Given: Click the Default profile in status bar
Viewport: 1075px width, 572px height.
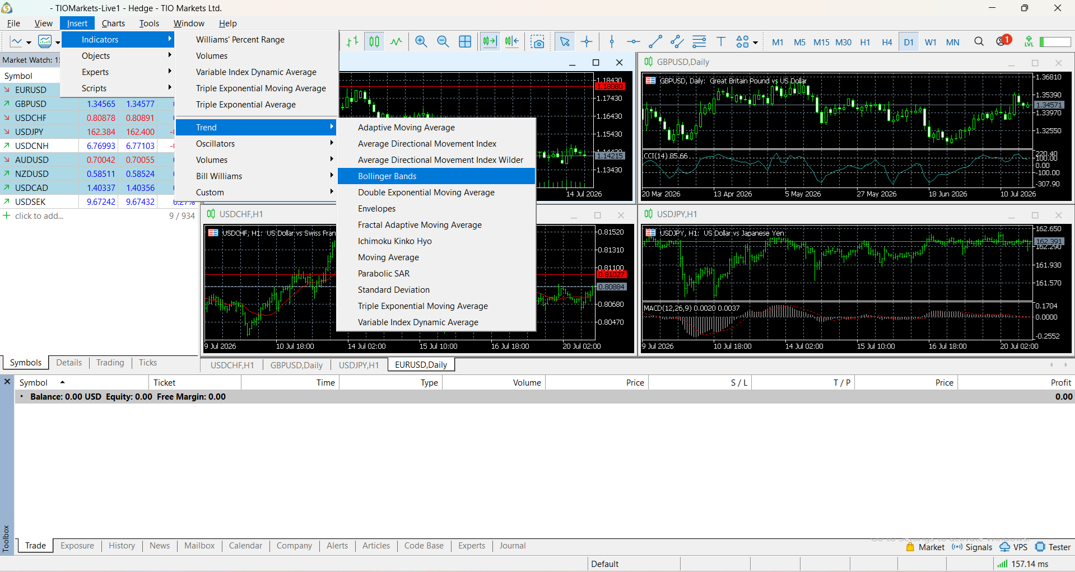Looking at the screenshot, I should [604, 564].
